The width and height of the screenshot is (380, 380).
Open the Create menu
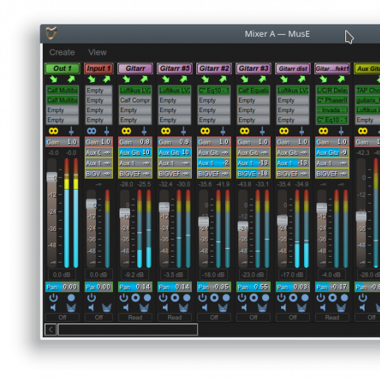[x=62, y=52]
